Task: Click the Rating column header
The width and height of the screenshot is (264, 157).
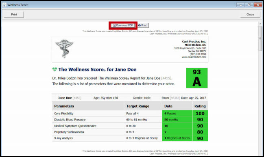Action: coord(200,106)
